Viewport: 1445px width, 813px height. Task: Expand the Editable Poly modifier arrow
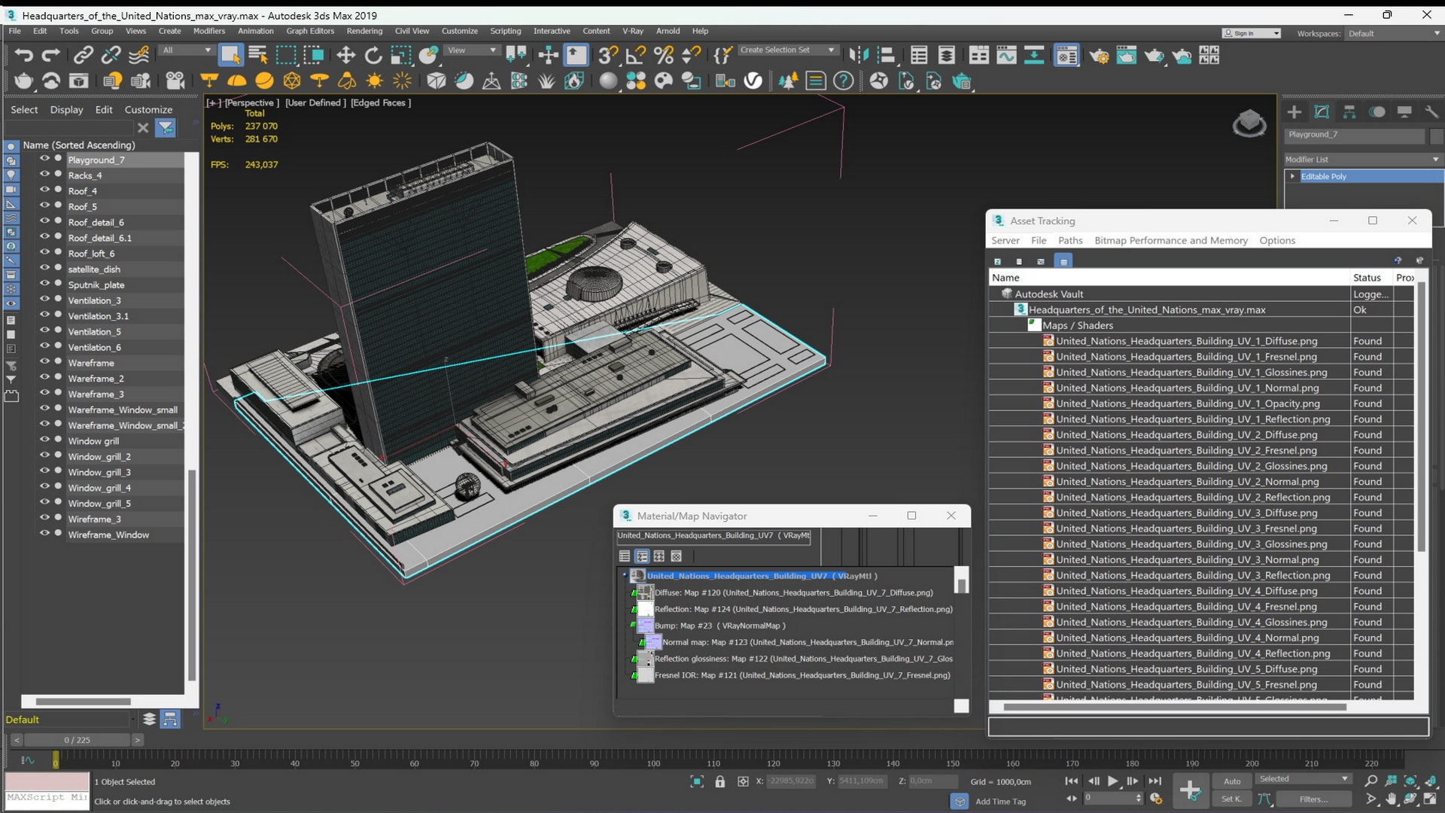1292,176
